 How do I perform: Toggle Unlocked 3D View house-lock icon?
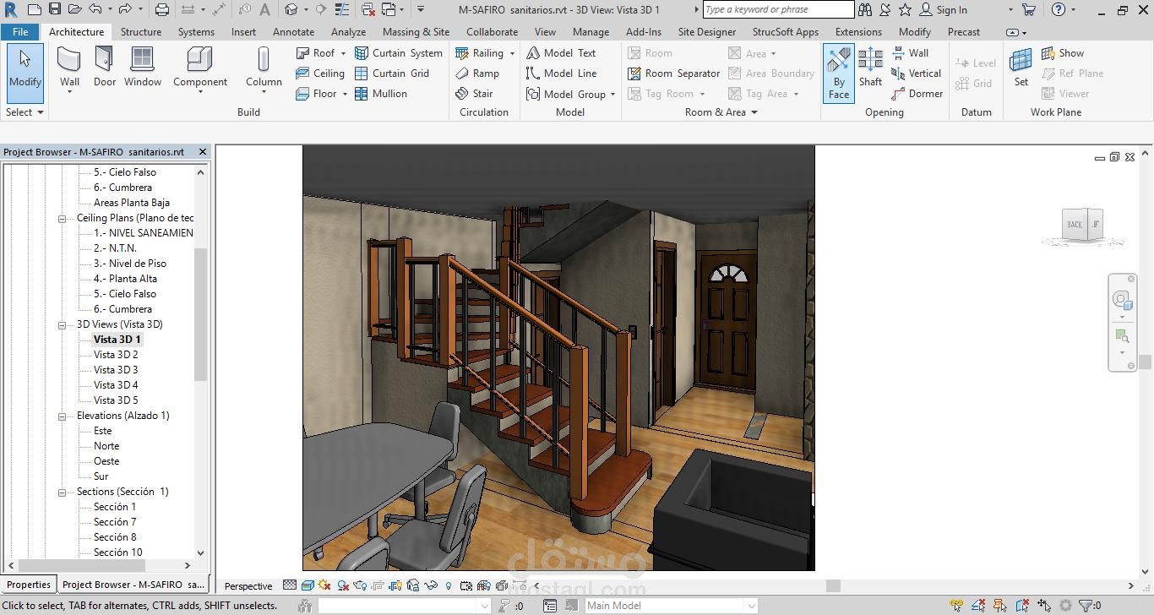[413, 585]
